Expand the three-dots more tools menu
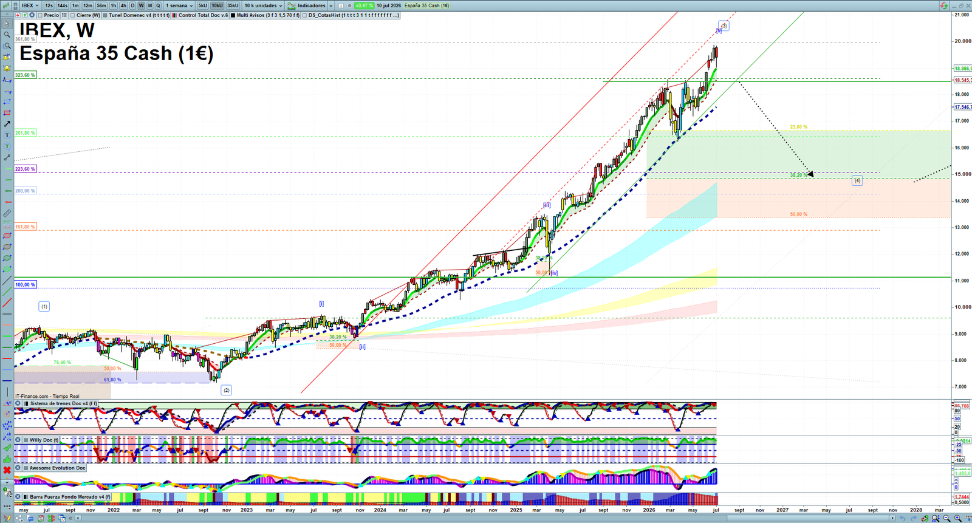The image size is (972, 523). tap(7, 507)
